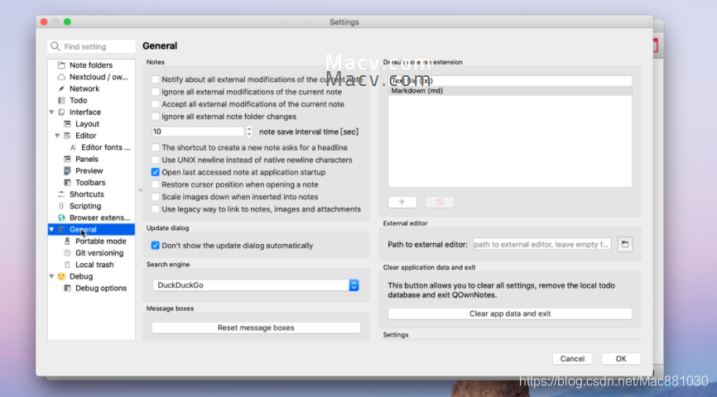Image resolution: width=717 pixels, height=397 pixels.
Task: Click the remove extension icon button
Action: (440, 202)
